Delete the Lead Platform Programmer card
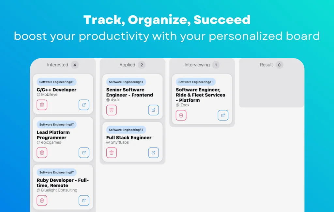The width and height of the screenshot is (334, 212). (x=42, y=152)
